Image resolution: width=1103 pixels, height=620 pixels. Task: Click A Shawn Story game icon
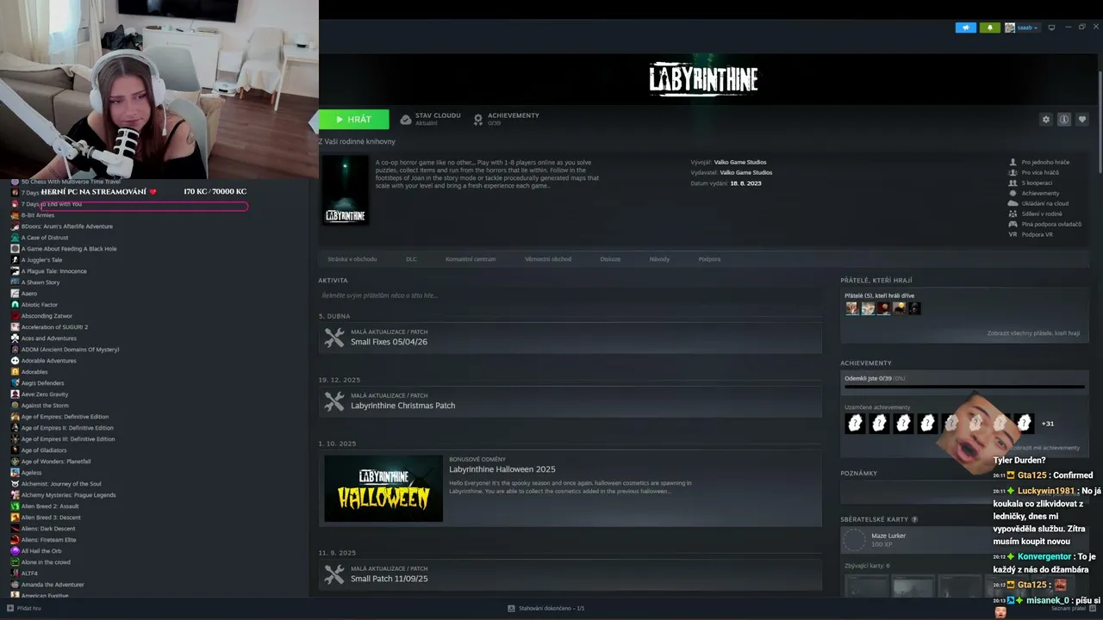pos(15,282)
